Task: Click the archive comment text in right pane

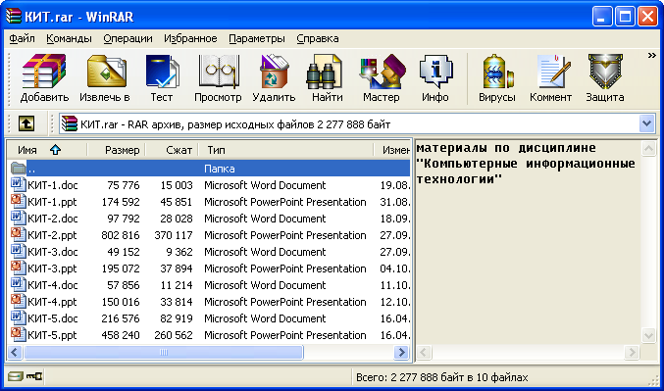Action: [526, 164]
